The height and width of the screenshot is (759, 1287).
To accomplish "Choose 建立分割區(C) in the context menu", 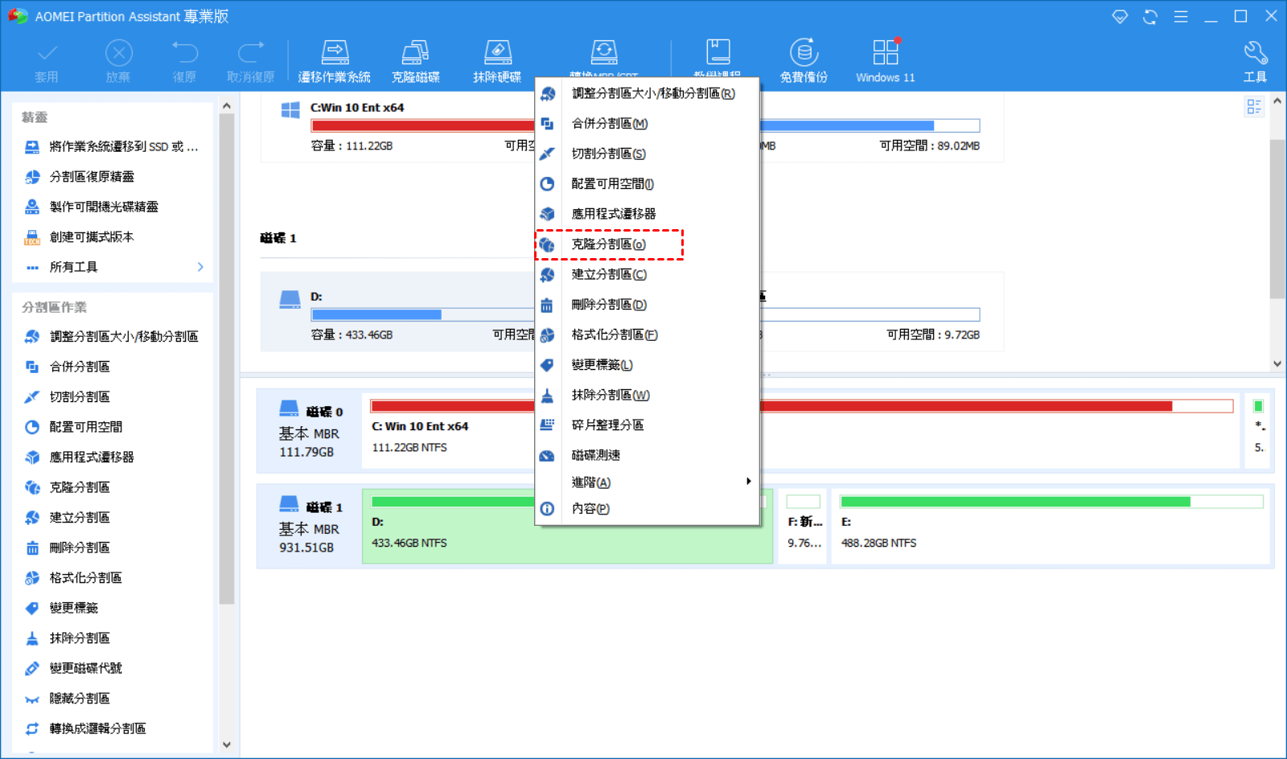I will click(x=648, y=274).
